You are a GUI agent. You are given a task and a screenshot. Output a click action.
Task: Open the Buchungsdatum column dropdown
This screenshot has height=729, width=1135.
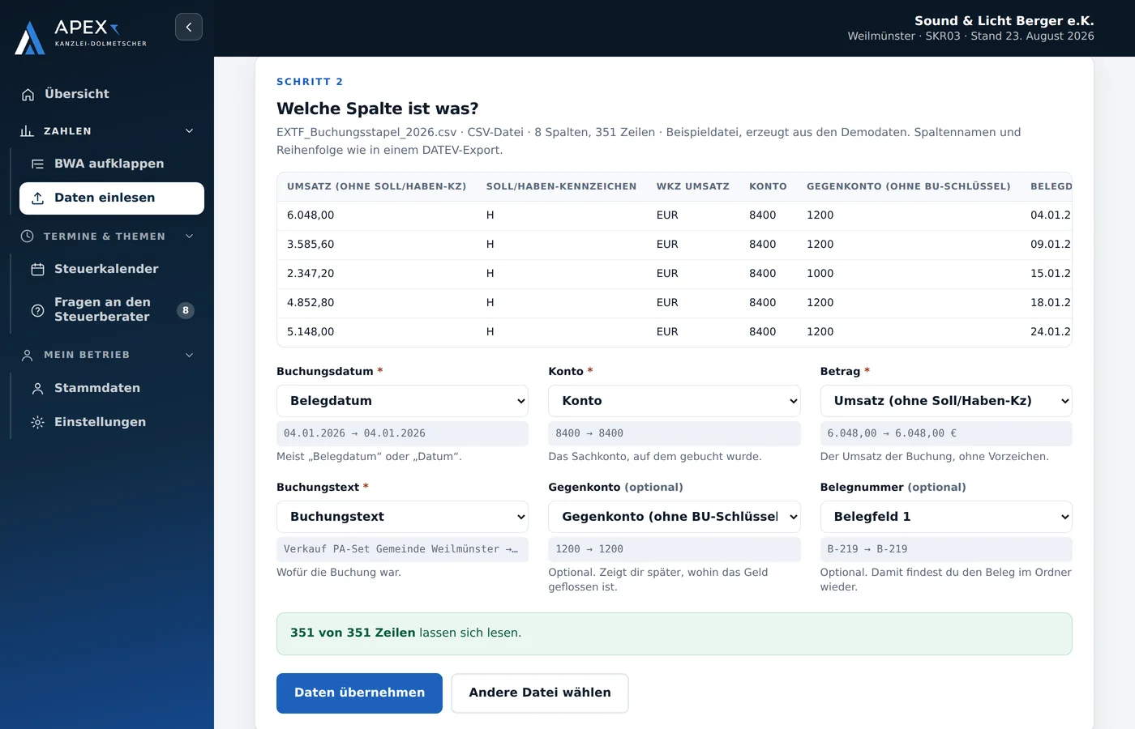click(x=402, y=401)
